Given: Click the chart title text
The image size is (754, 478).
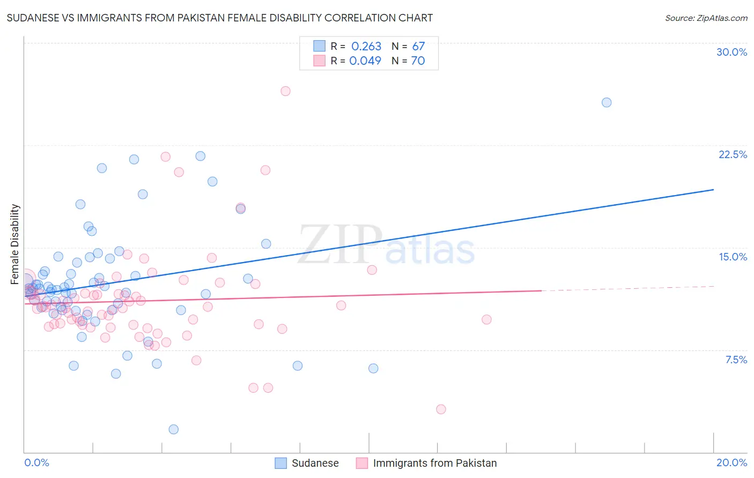Looking at the screenshot, I should point(220,18).
